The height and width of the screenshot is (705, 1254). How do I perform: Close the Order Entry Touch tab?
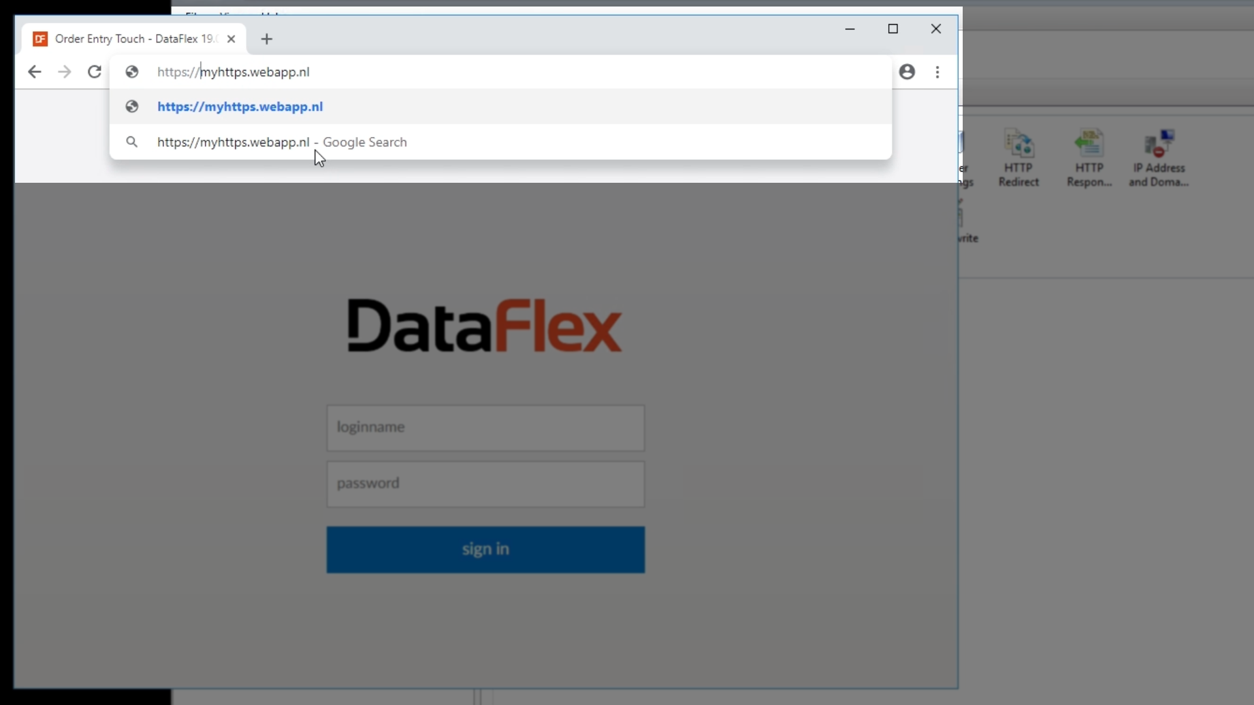pyautogui.click(x=231, y=39)
